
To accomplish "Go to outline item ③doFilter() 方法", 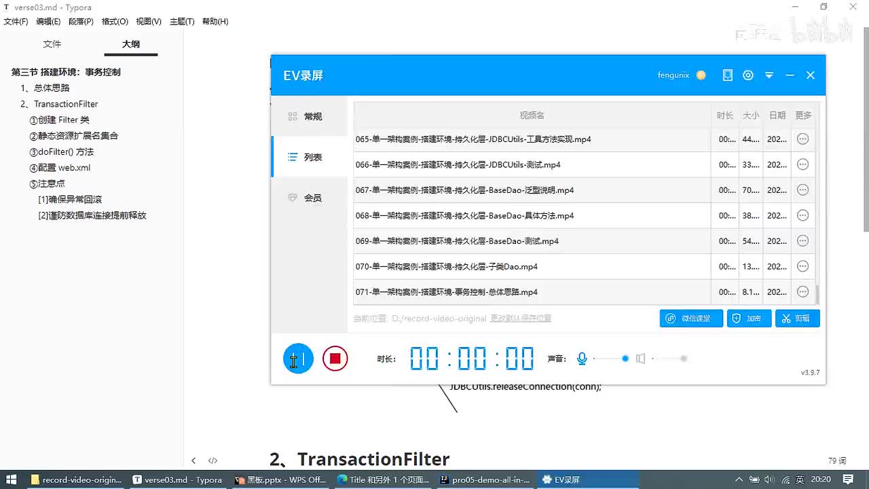I will (62, 151).
